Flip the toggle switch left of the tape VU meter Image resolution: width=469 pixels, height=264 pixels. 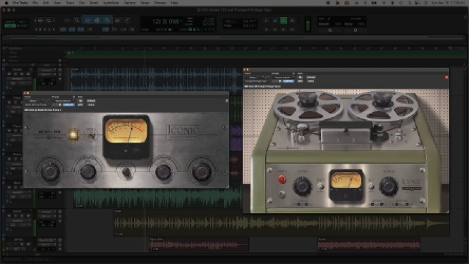[x=320, y=186]
